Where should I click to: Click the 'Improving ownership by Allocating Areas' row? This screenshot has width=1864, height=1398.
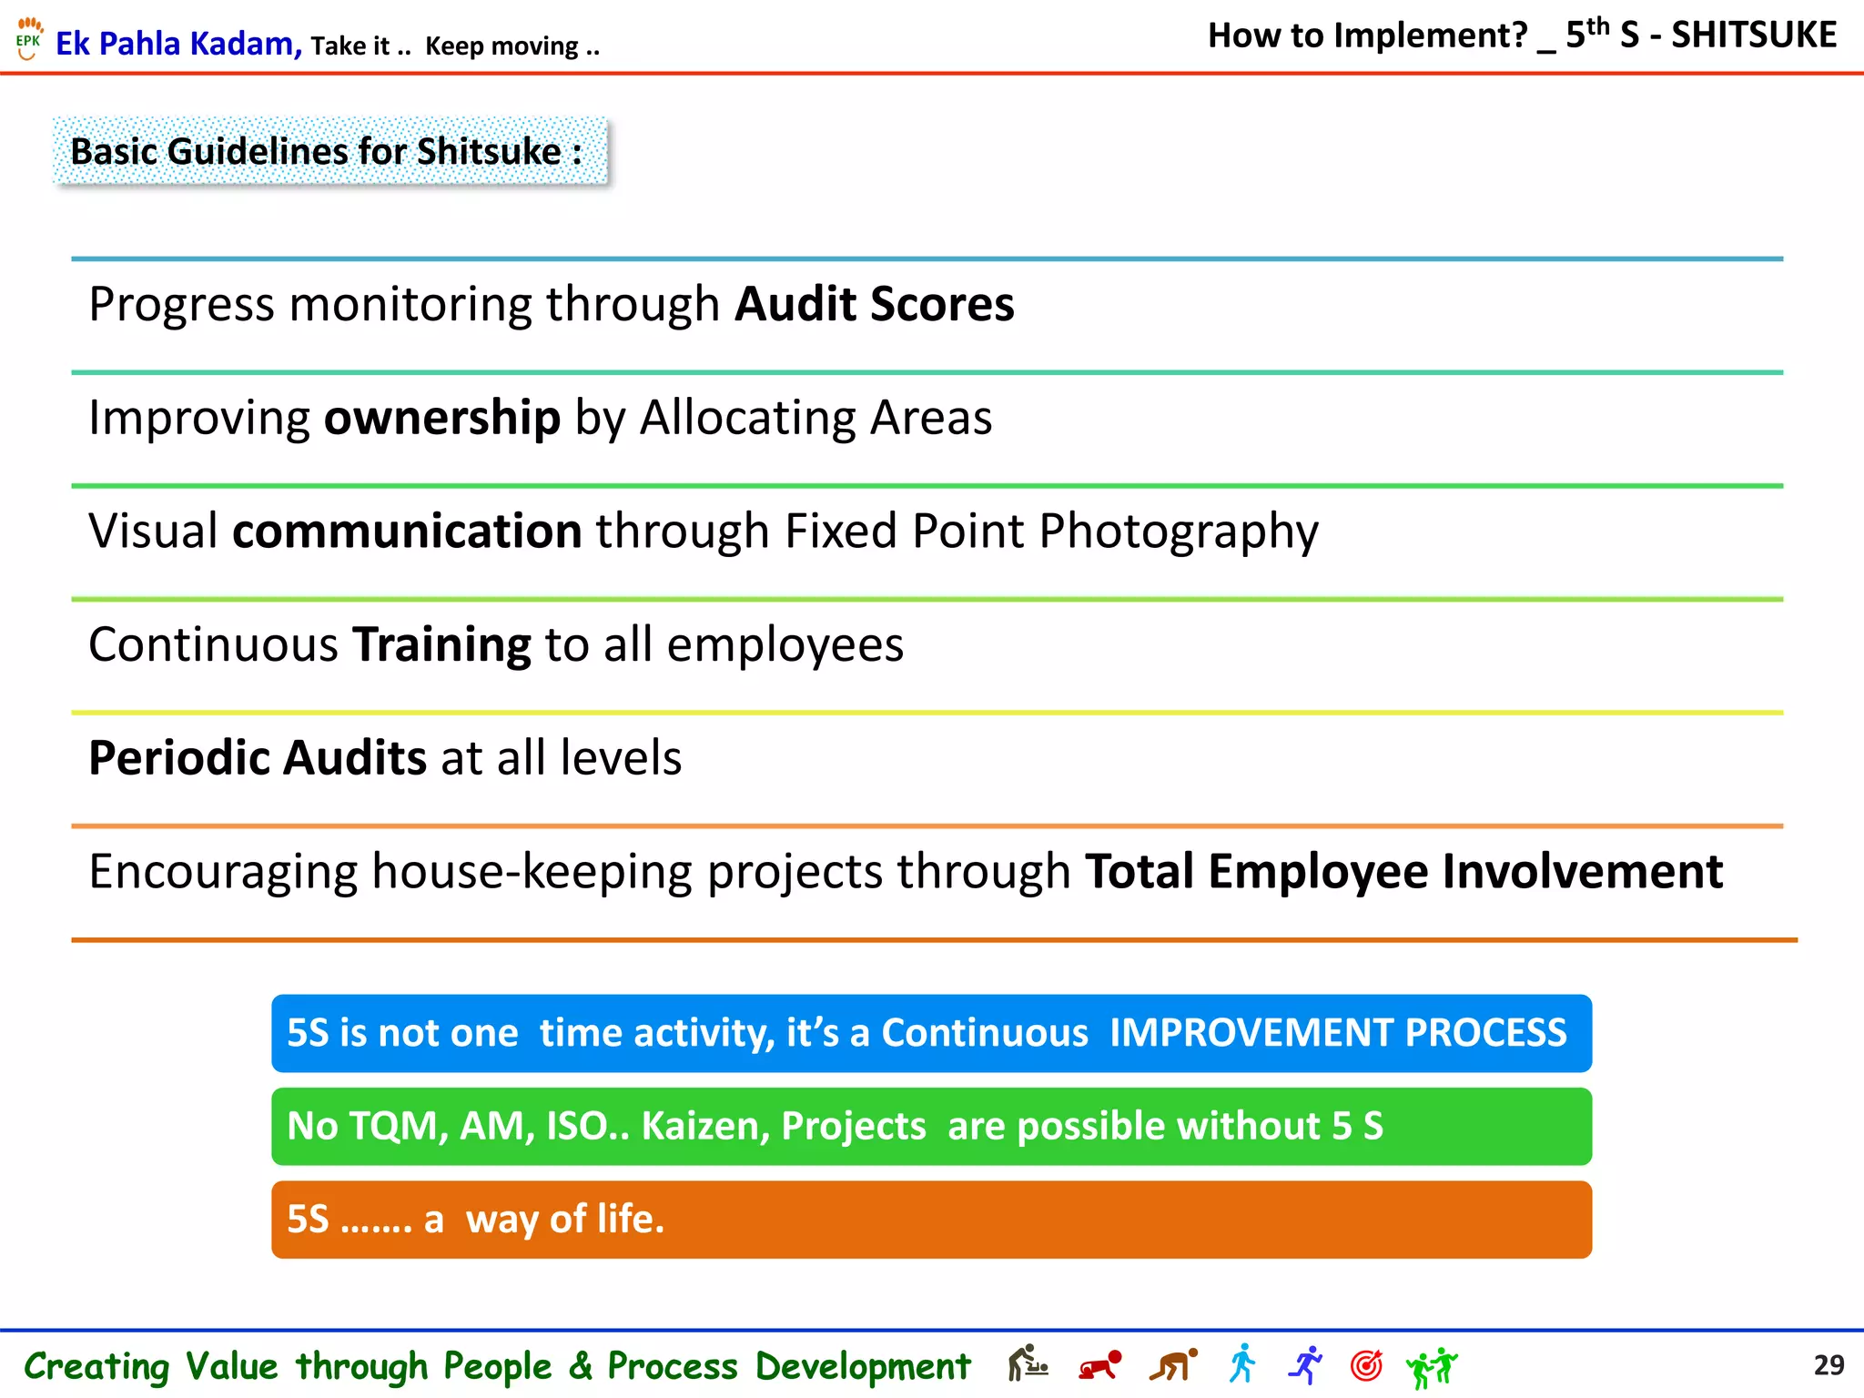click(927, 429)
